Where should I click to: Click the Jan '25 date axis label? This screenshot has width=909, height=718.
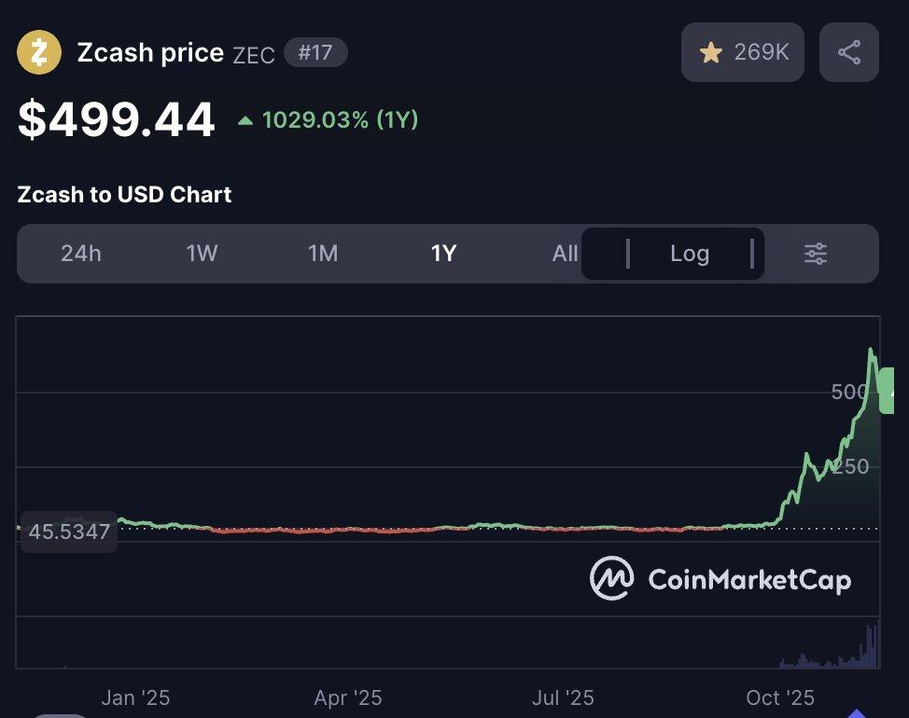(x=135, y=697)
